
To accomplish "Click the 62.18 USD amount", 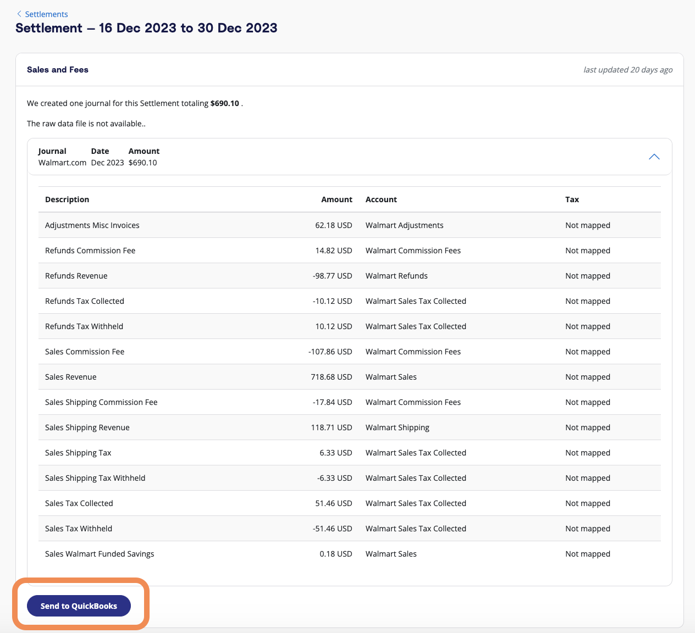I will pos(334,225).
